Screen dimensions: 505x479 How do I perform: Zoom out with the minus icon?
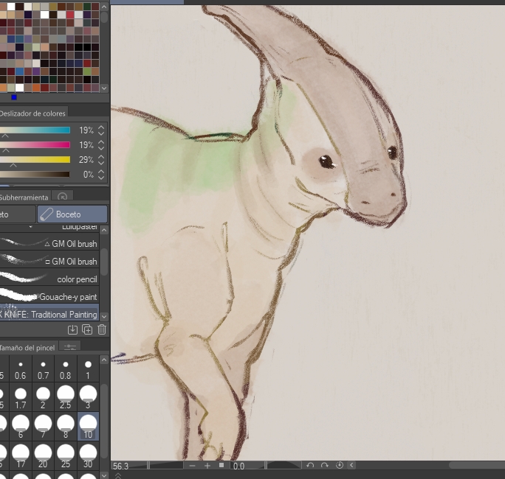(192, 466)
